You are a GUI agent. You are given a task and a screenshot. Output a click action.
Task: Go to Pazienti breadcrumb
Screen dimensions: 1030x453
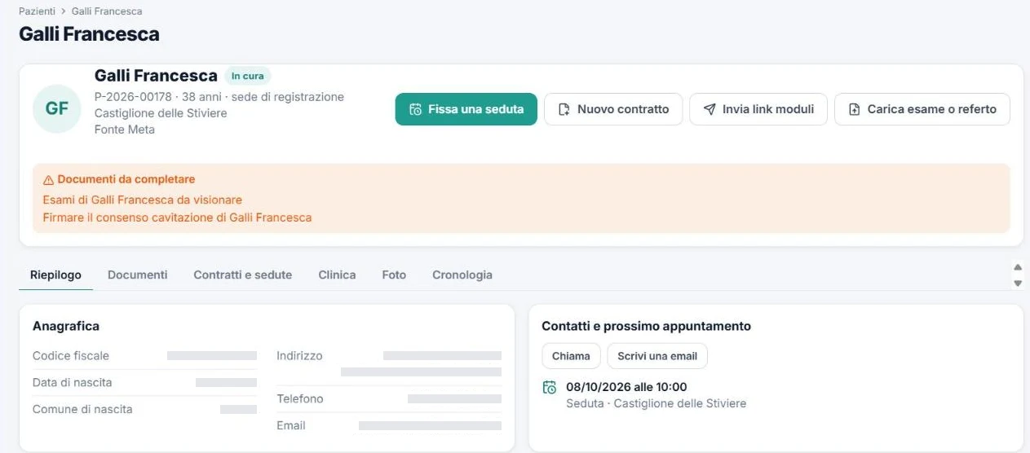tap(38, 11)
